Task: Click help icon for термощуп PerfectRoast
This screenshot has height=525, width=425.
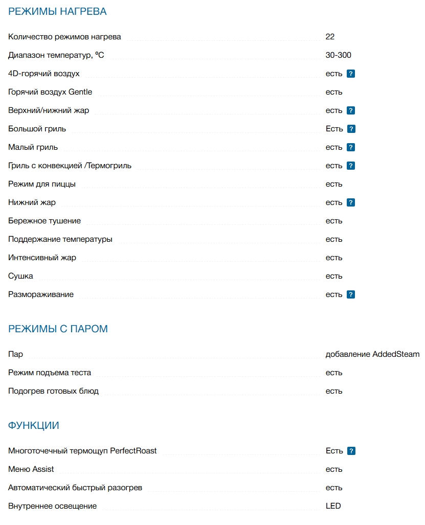Action: (x=351, y=451)
